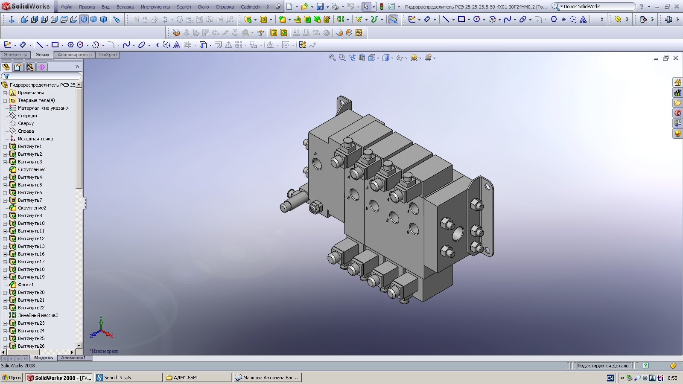This screenshot has height=384, width=683.
Task: Open the DimXpertManager tab icon
Action: (42, 67)
